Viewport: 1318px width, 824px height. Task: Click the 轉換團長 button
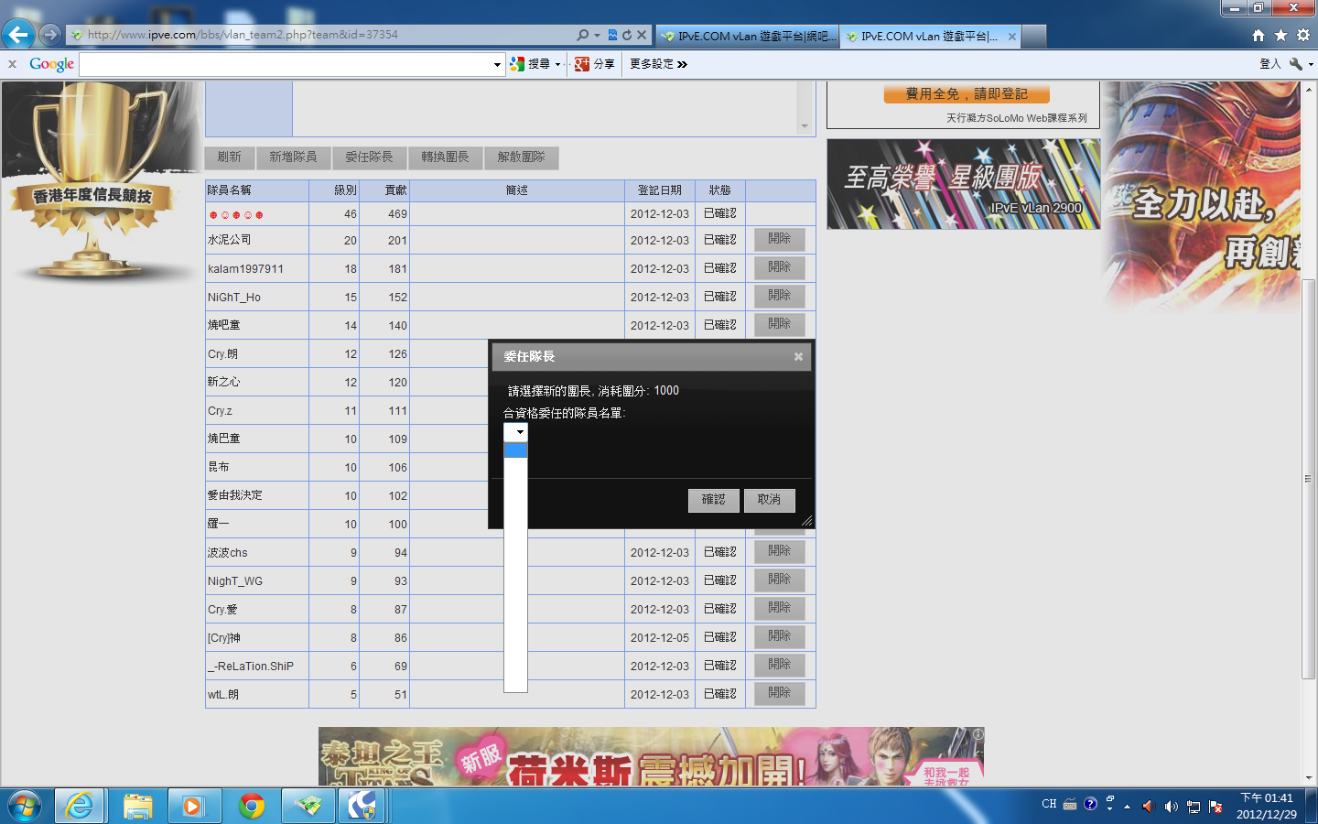tap(445, 157)
